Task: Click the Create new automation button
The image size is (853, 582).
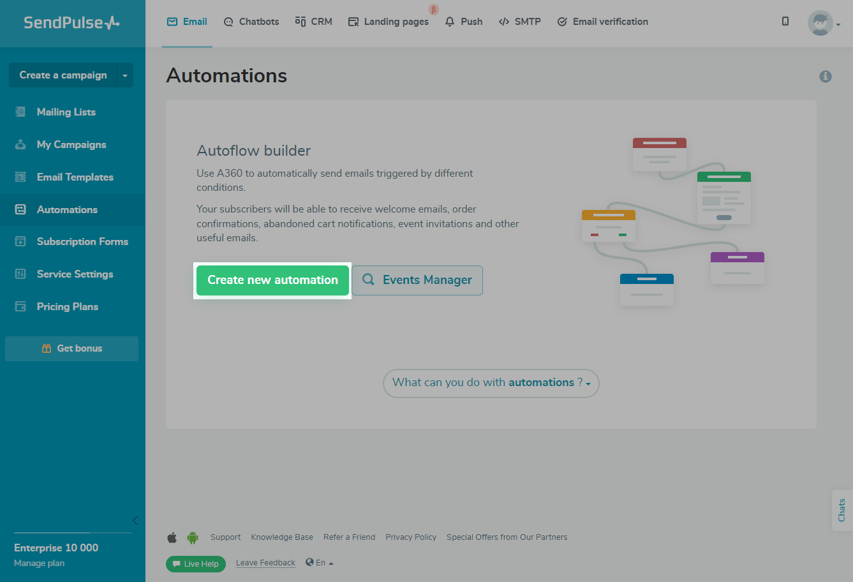Action: [x=272, y=280]
